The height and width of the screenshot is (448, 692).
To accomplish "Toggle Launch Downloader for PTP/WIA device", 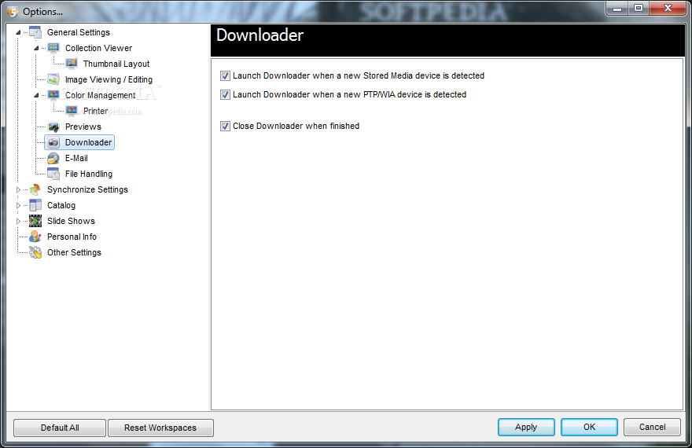I will click(225, 95).
